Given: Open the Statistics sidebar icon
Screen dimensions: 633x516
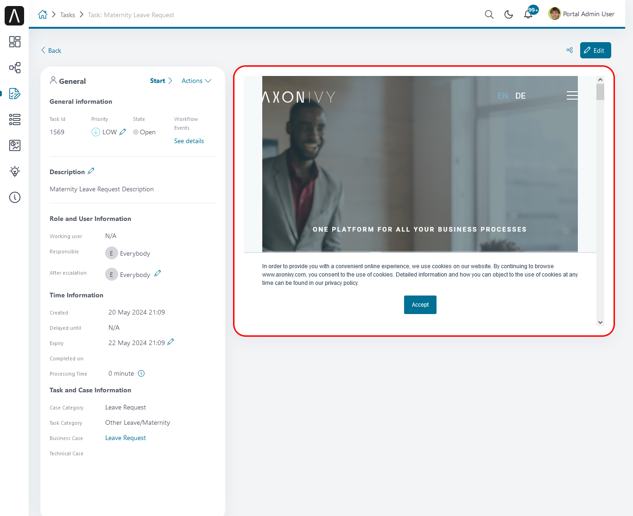Looking at the screenshot, I should (15, 145).
